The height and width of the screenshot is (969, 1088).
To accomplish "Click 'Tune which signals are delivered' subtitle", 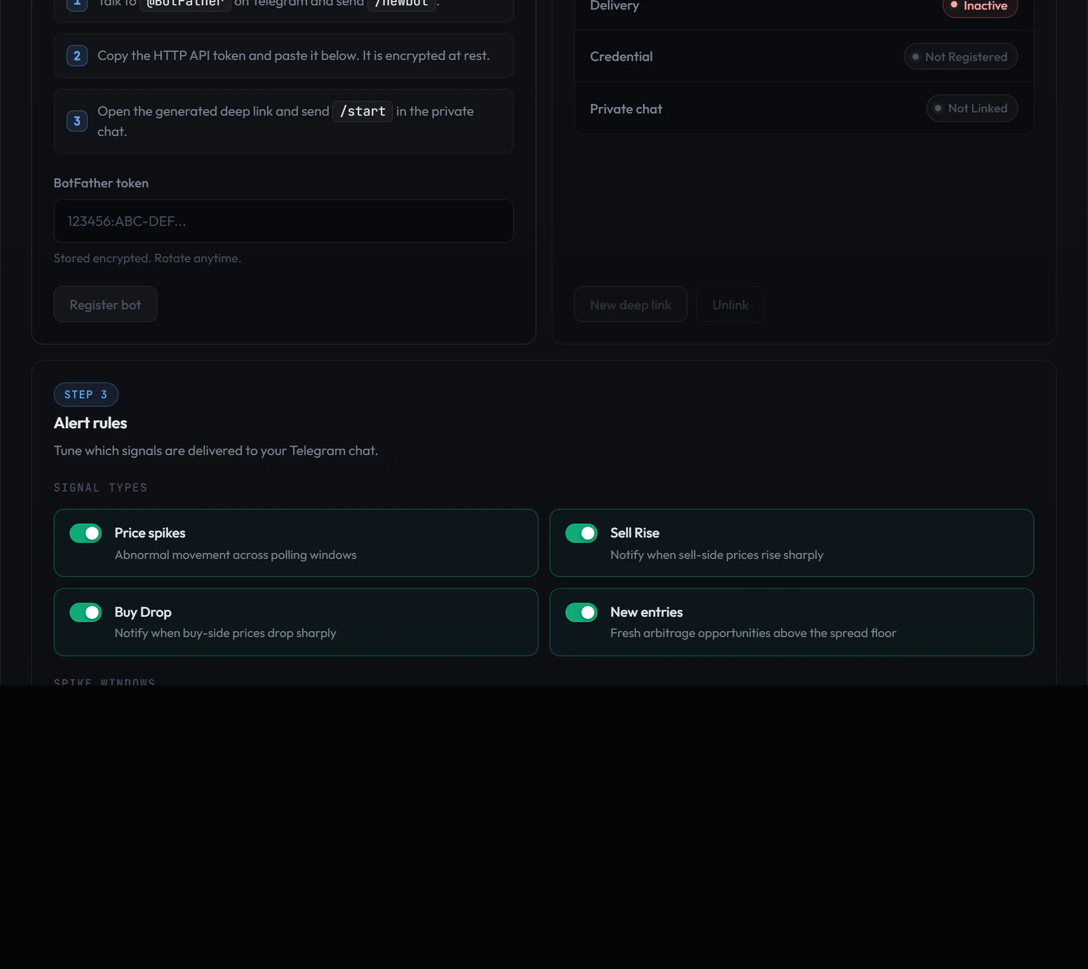I will pos(216,451).
